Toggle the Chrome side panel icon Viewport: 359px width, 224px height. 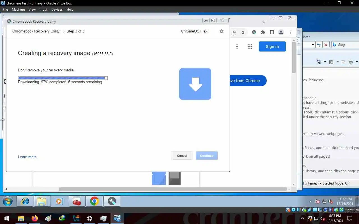pyautogui.click(x=272, y=32)
